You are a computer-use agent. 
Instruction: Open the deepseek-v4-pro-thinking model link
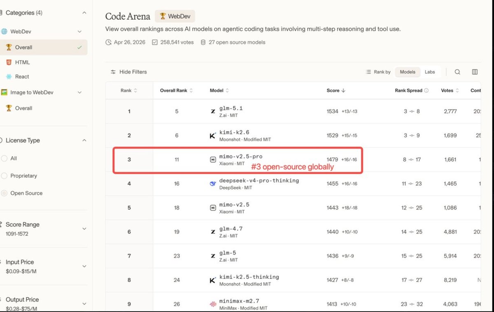pyautogui.click(x=259, y=181)
